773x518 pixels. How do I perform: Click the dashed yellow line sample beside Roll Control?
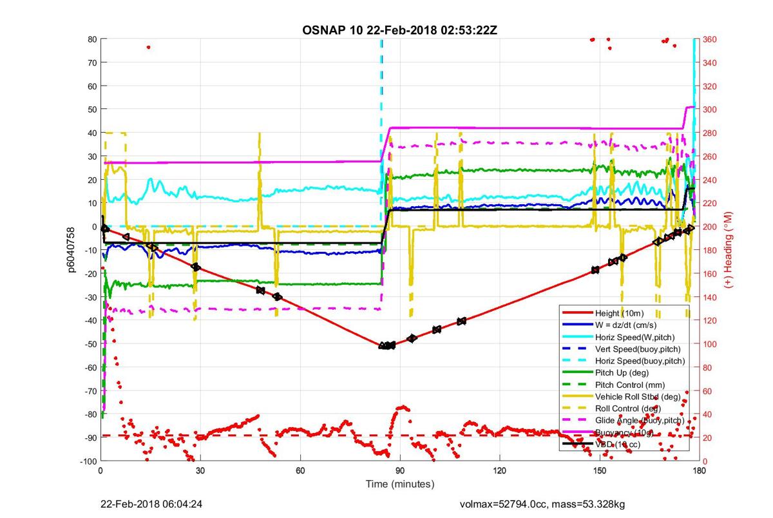(578, 408)
